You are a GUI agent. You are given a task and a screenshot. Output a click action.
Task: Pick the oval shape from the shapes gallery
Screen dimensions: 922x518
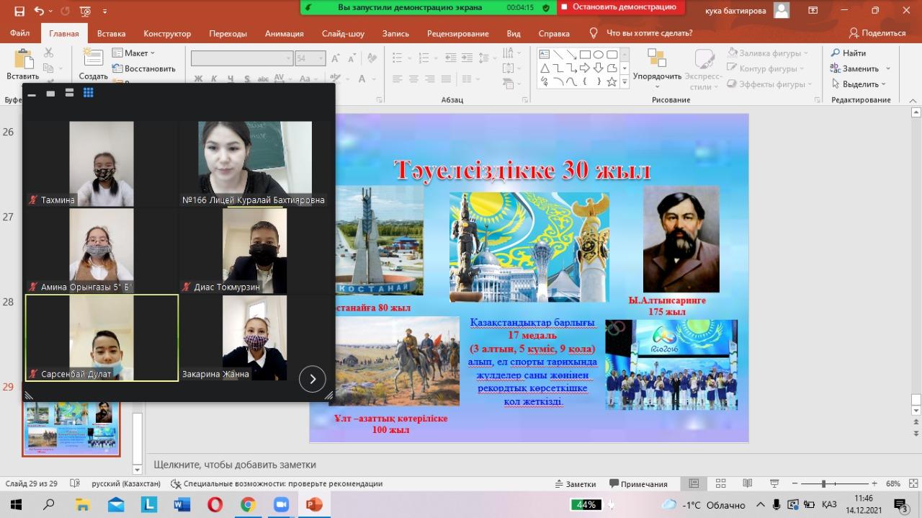pyautogui.click(x=598, y=54)
